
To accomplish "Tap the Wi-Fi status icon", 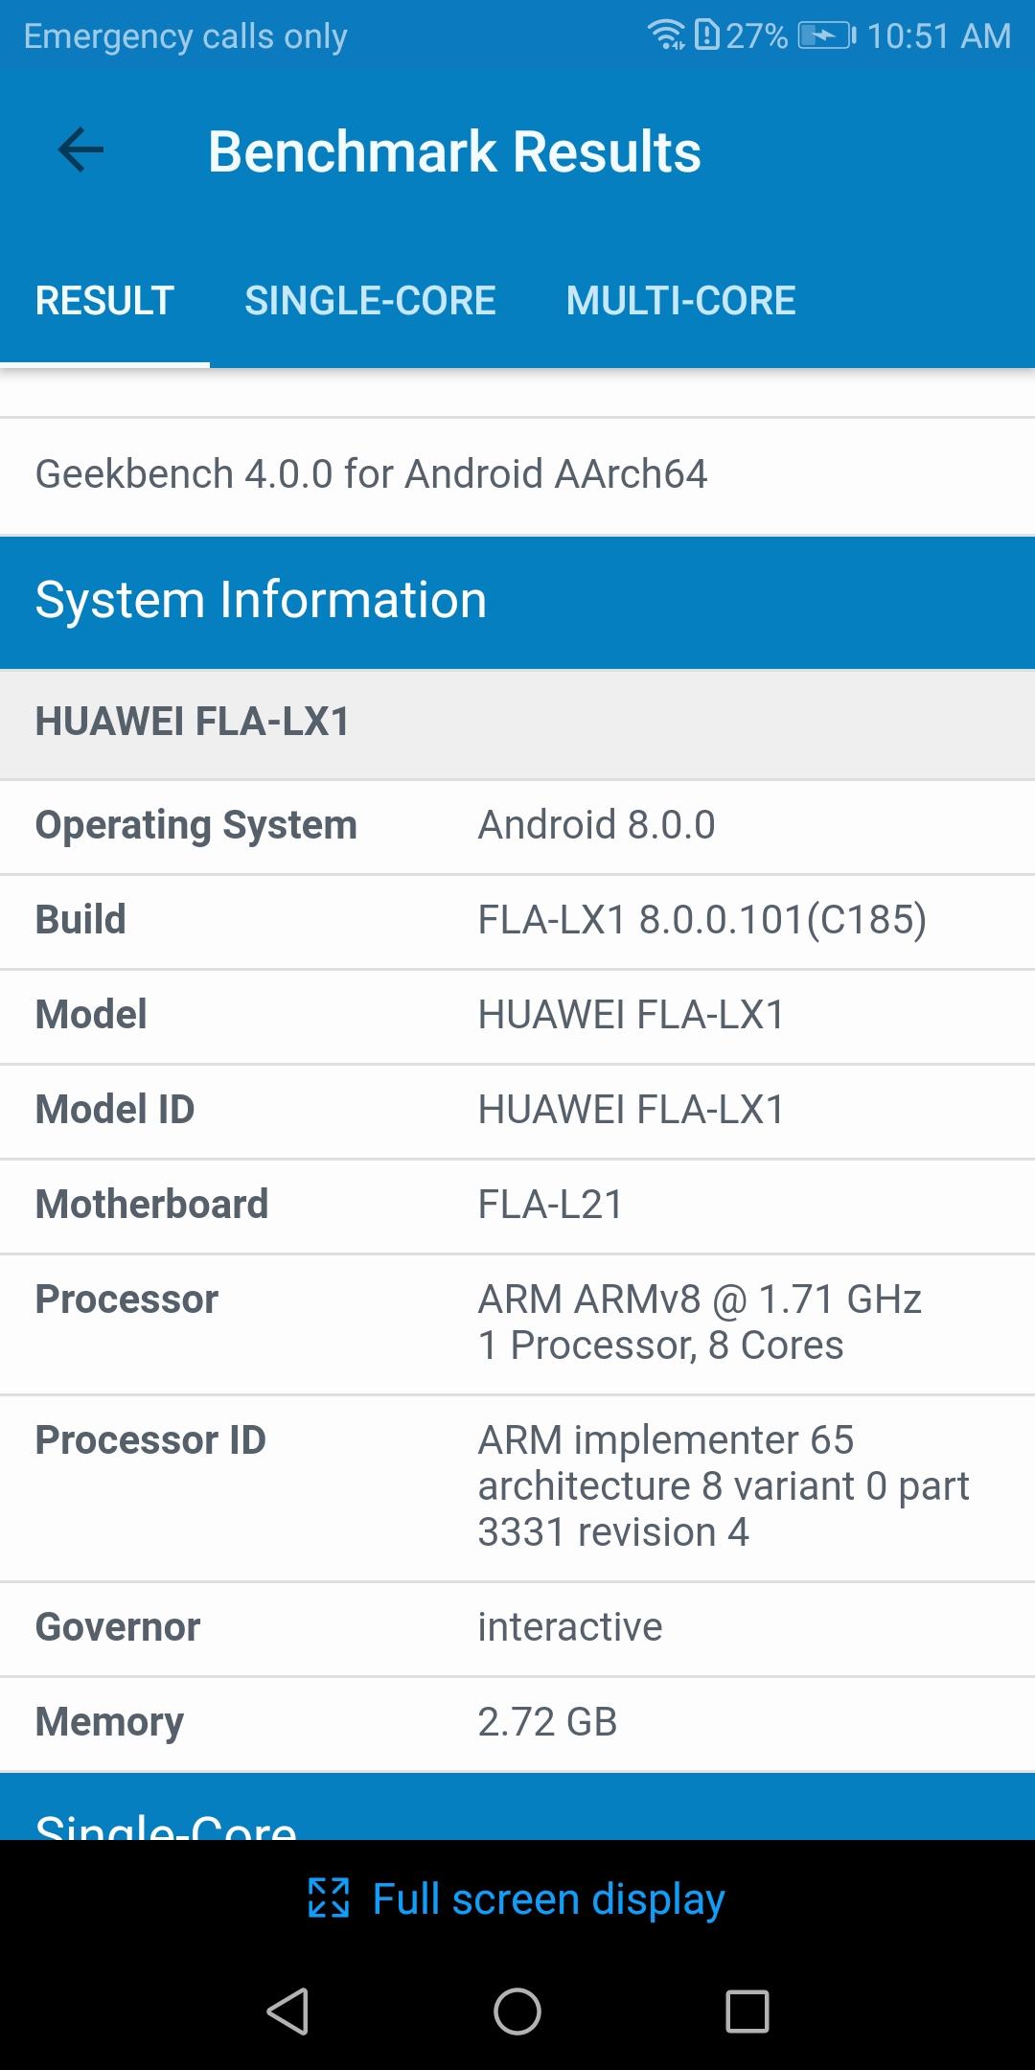I will (x=666, y=34).
